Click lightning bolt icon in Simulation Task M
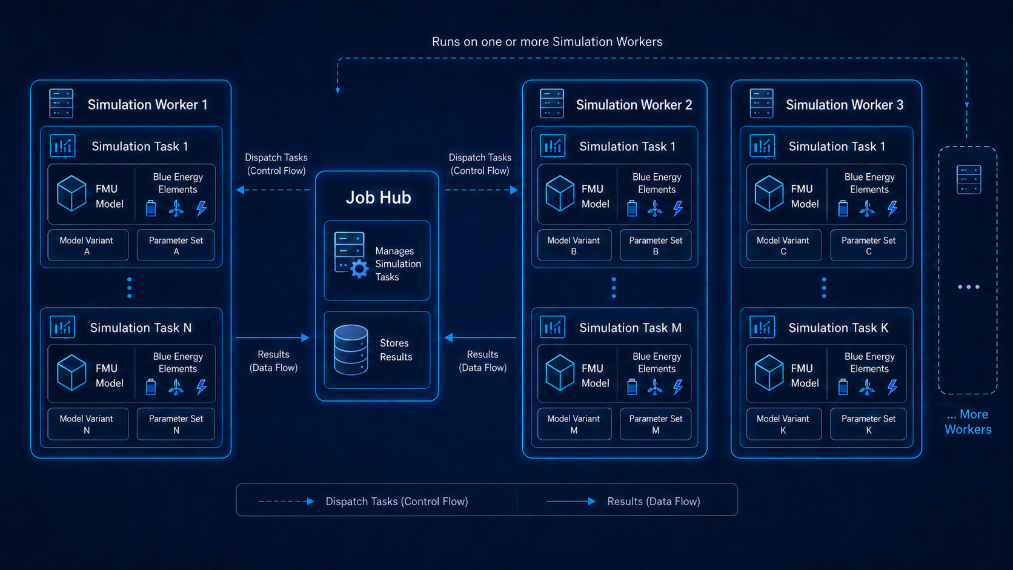1013x570 pixels. 678,387
